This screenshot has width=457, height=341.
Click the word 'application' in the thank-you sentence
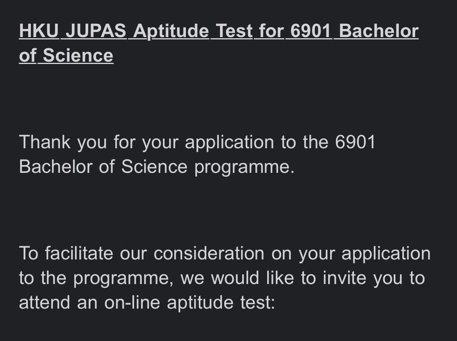tap(229, 143)
